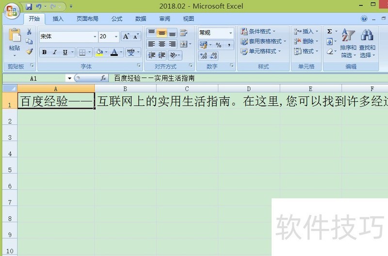
Task: Decrease decimal places
Action: (x=213, y=56)
